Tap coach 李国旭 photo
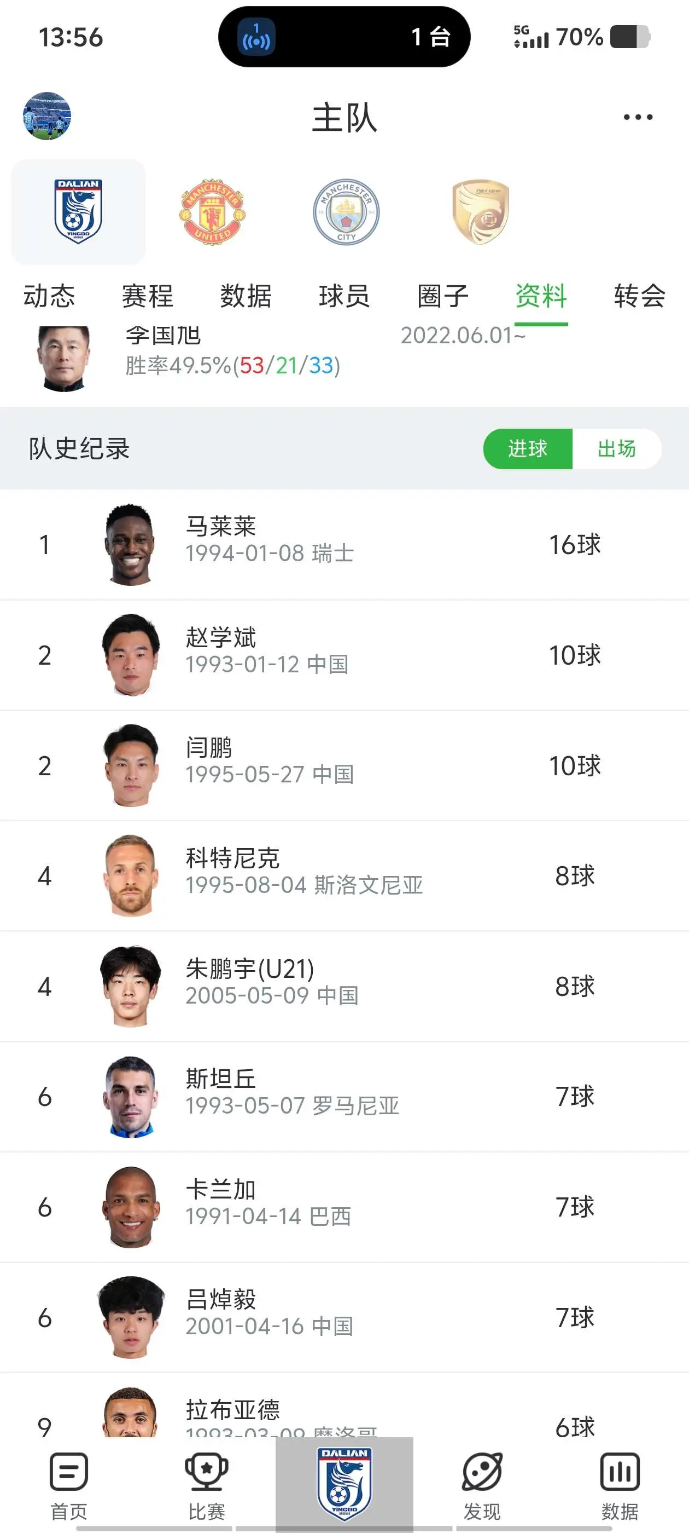 (63, 358)
